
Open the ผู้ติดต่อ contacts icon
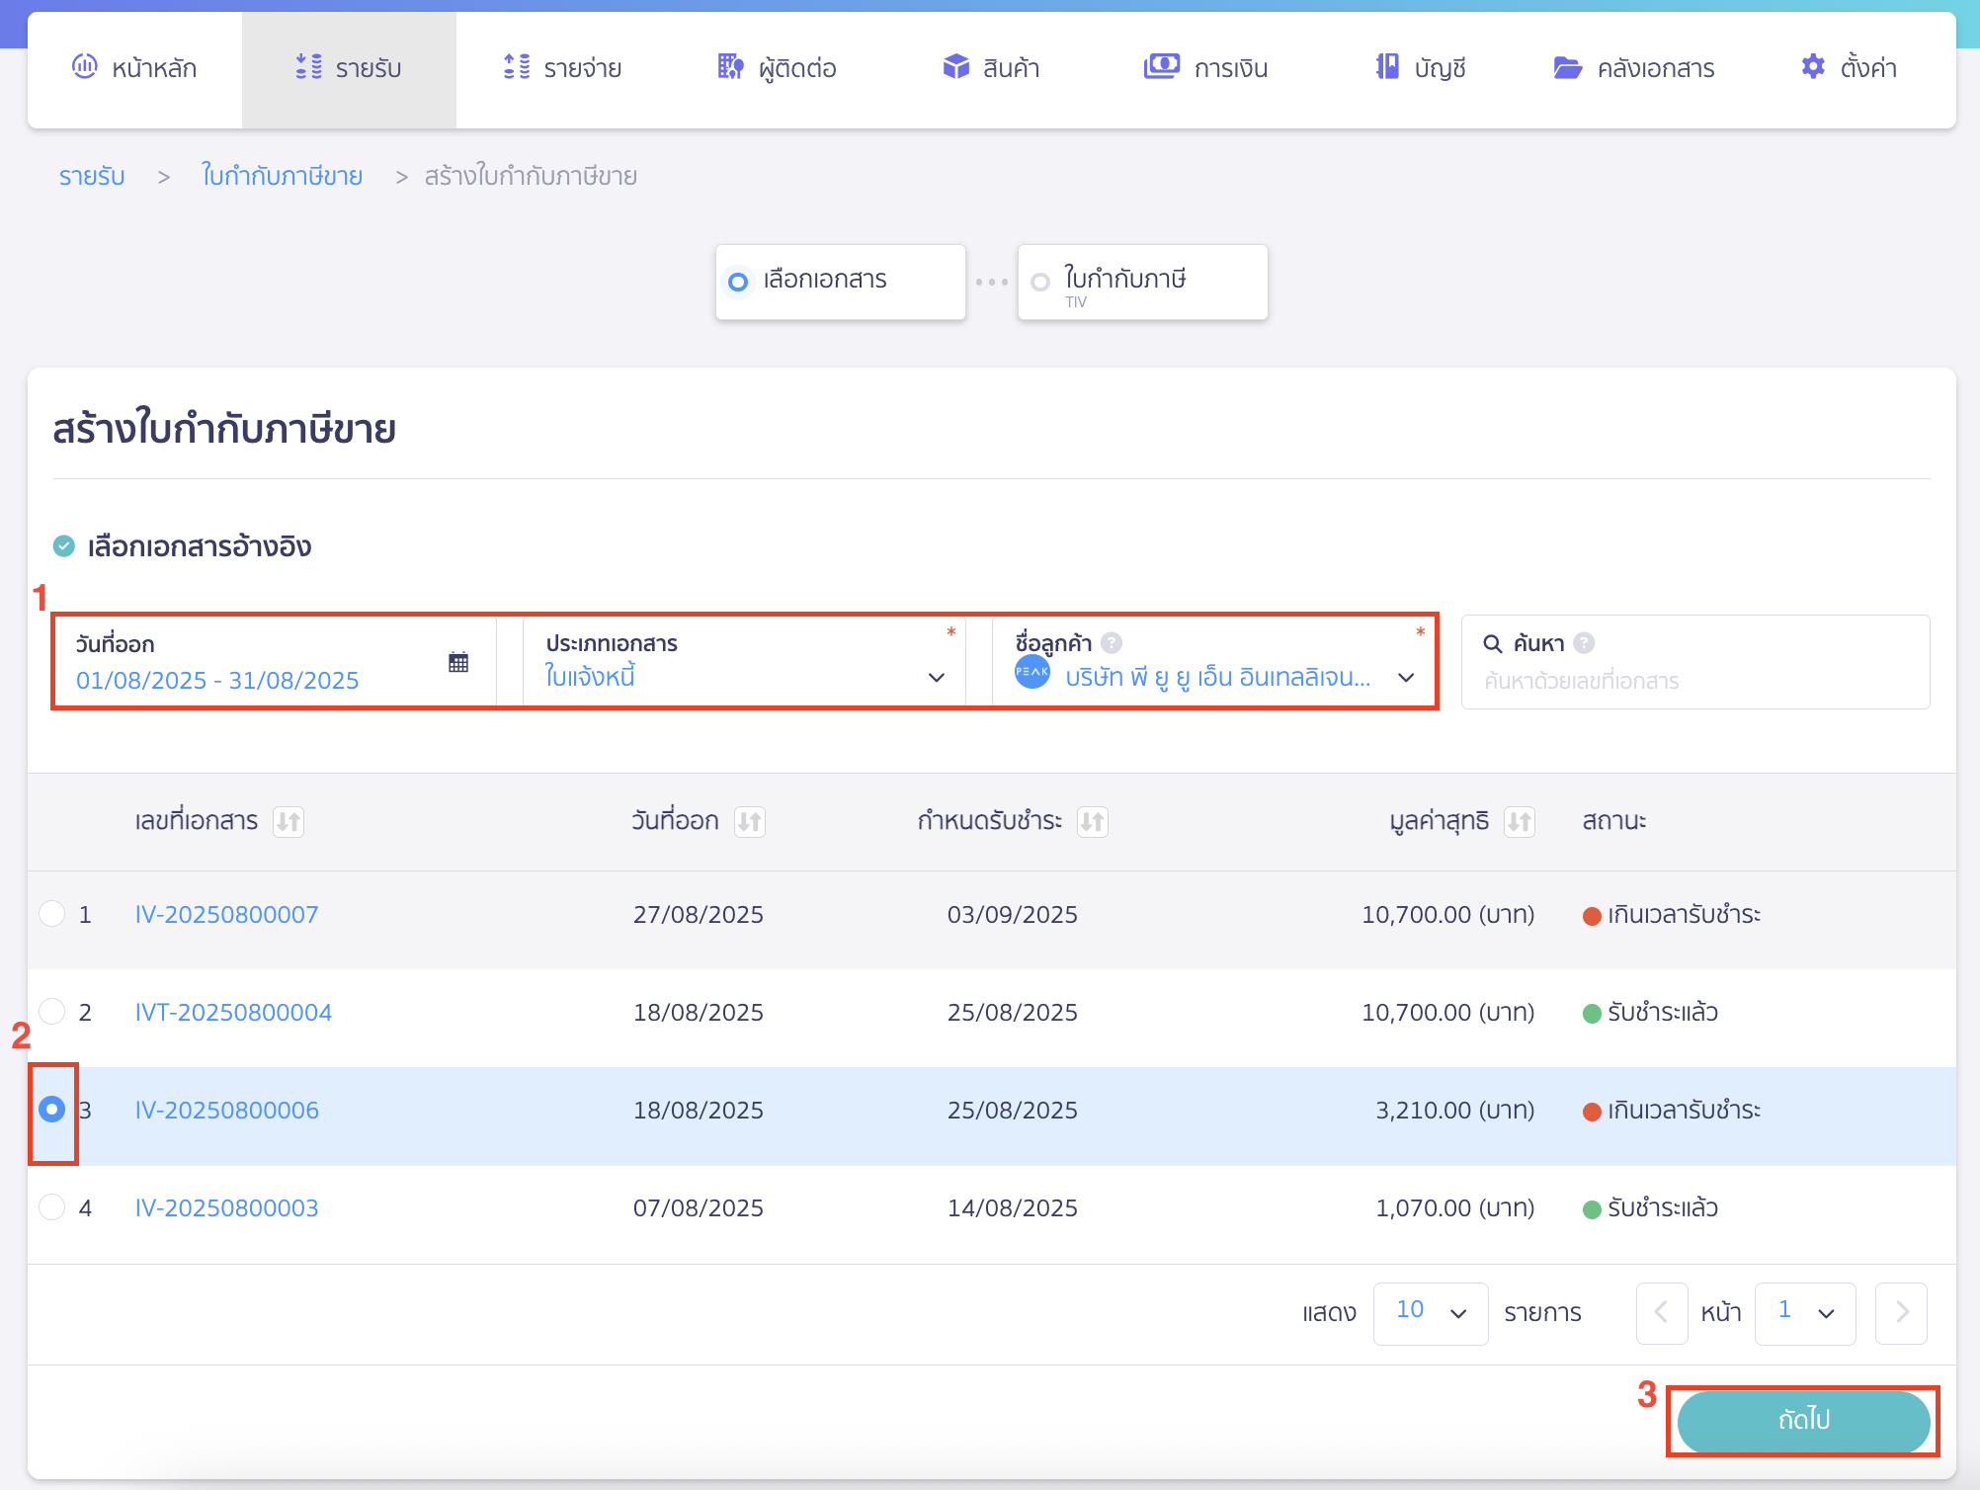click(x=729, y=67)
